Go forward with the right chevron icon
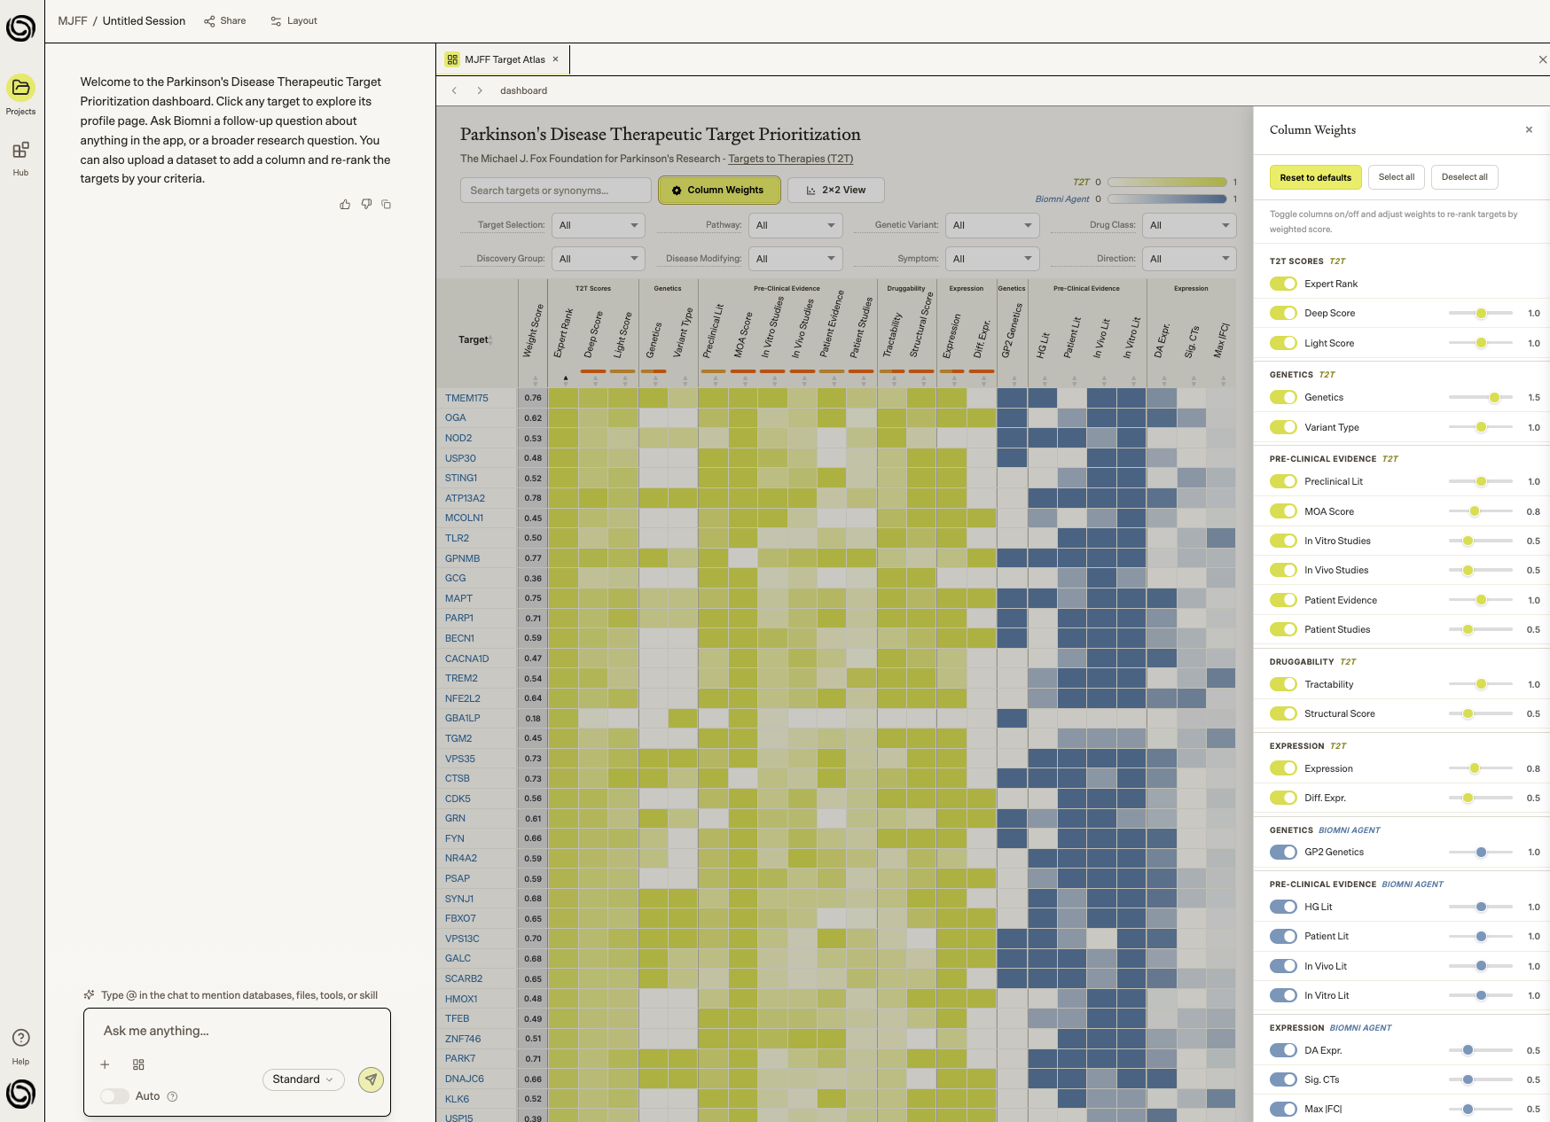Image resolution: width=1550 pixels, height=1122 pixels. [480, 90]
